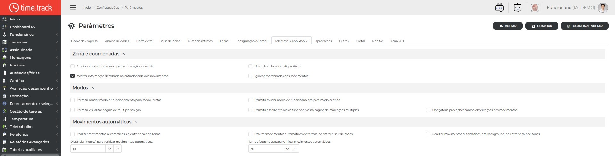615x156 pixels.
Task: Collapse the 'Zona e coordenadas' section
Action: [123, 54]
